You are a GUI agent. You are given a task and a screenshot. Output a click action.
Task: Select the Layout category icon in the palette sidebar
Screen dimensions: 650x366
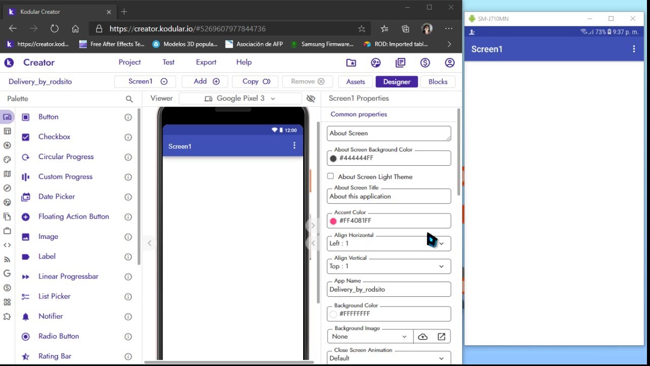coord(7,131)
